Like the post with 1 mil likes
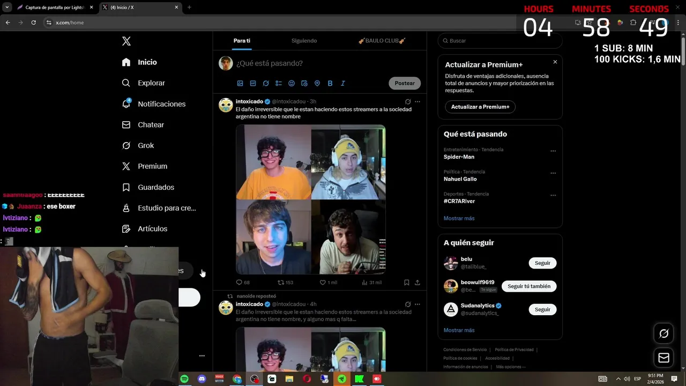Viewport: 686px width, 386px height. [x=329, y=283]
